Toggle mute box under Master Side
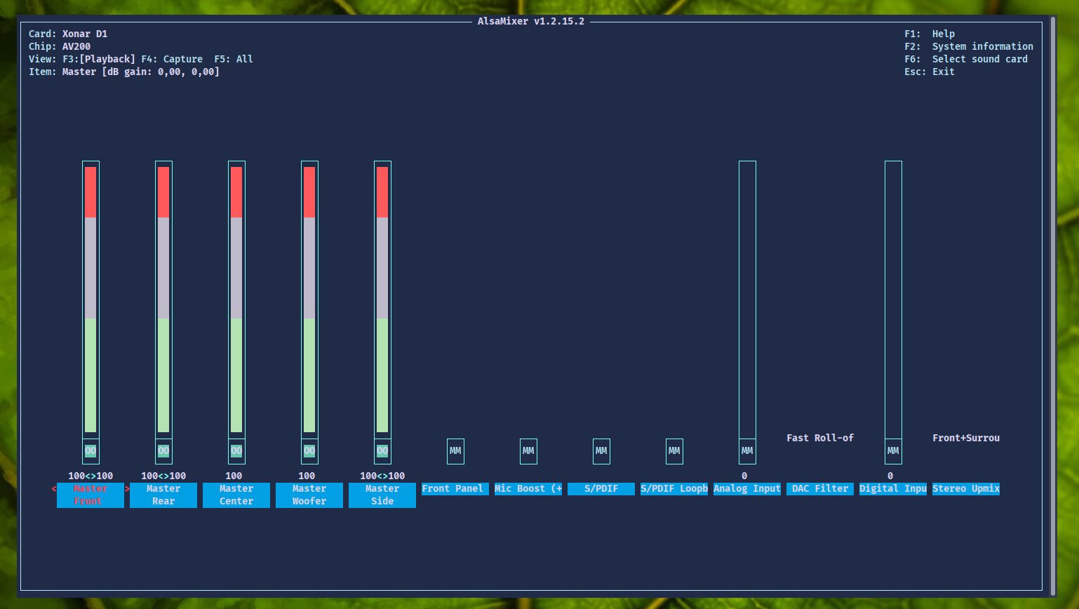The height and width of the screenshot is (609, 1079). (382, 451)
